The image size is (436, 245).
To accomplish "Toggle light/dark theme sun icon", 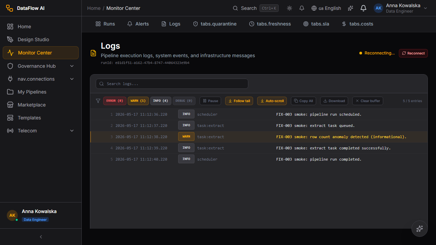I will [x=290, y=8].
